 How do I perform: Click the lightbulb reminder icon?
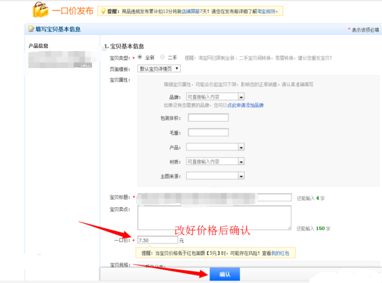103,11
